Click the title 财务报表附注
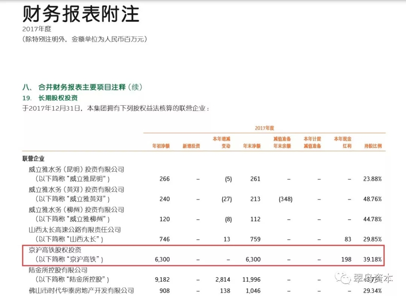This screenshot has width=406, height=296. 81,14
